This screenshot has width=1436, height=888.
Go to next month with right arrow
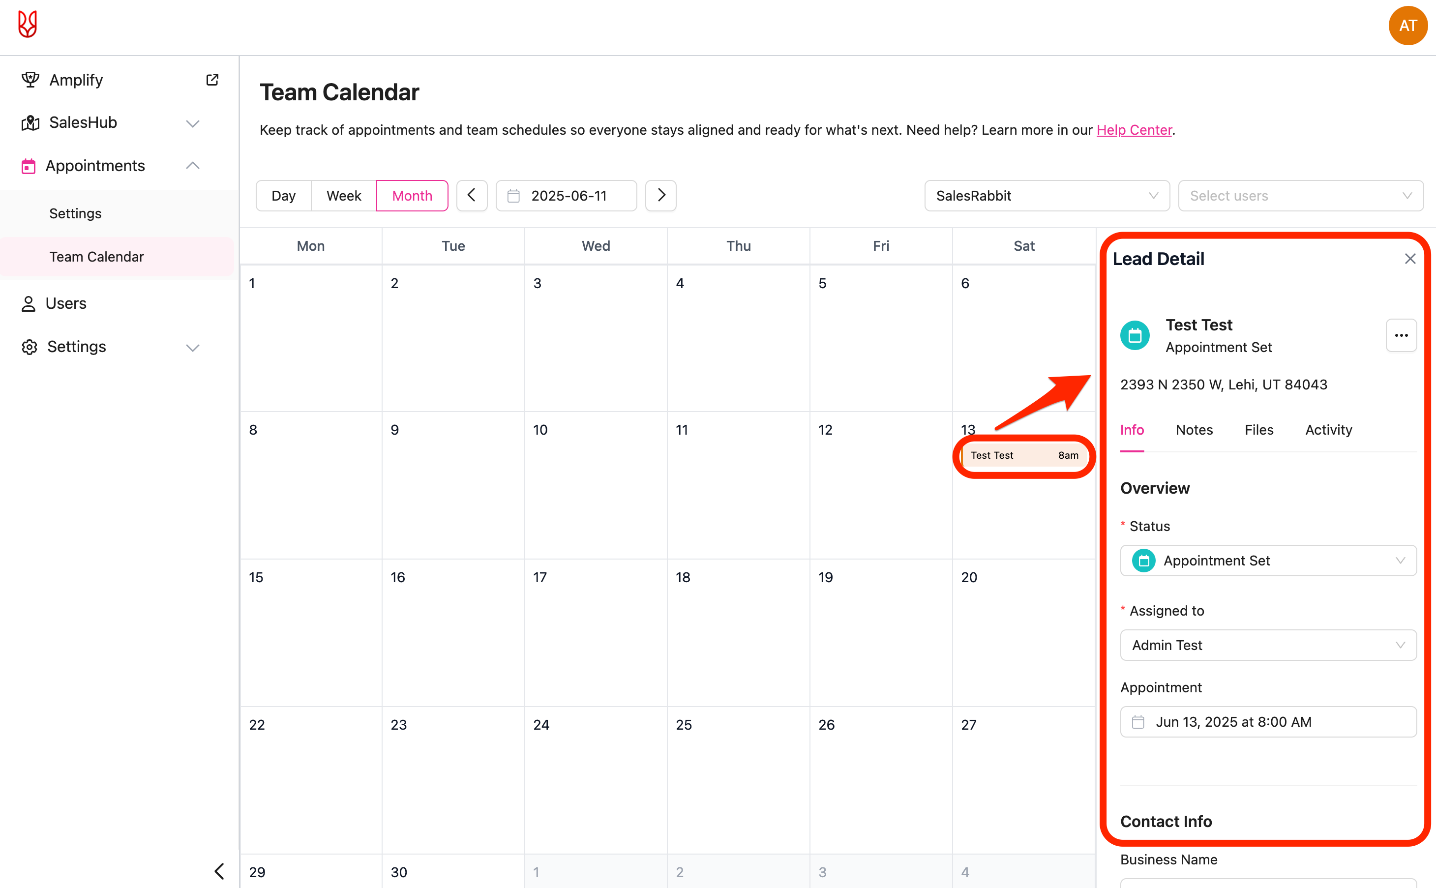pos(661,196)
